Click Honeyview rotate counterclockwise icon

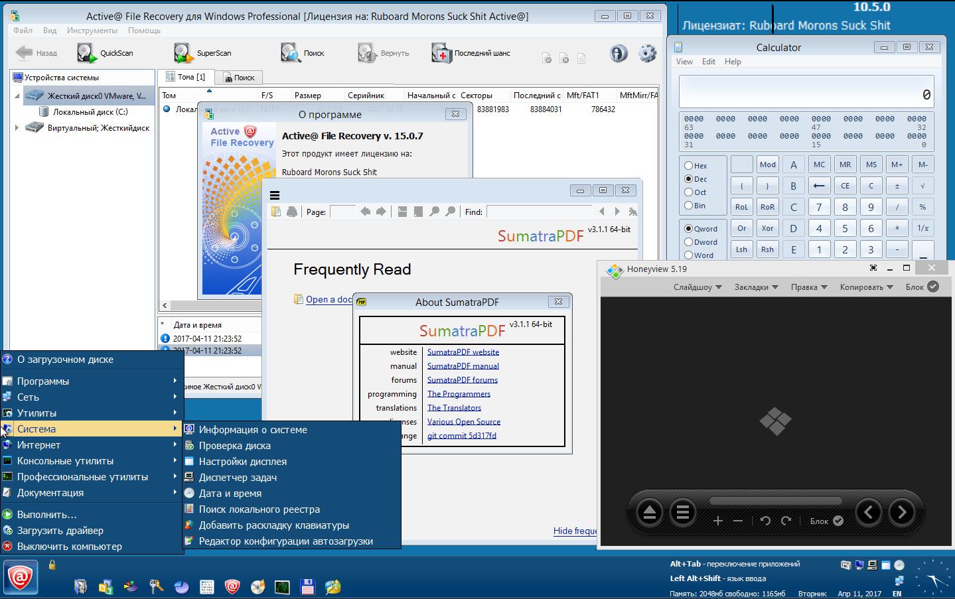tap(765, 521)
